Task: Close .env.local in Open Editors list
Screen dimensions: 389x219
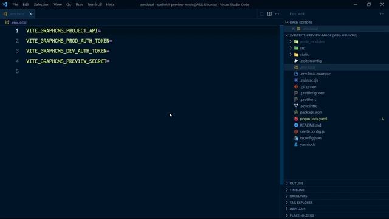Action: coord(293,29)
